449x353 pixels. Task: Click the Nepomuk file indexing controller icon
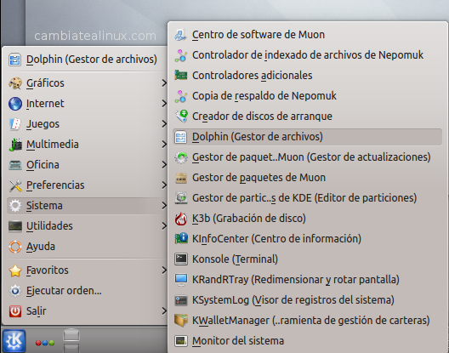(x=181, y=55)
